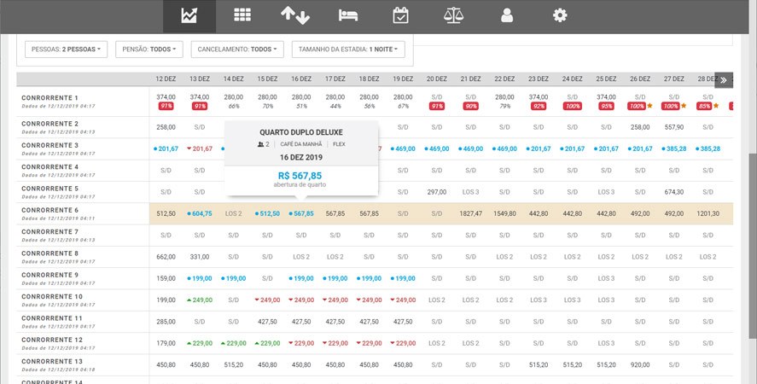The width and height of the screenshot is (757, 384).
Task: Open the user profile icon
Action: tap(507, 15)
